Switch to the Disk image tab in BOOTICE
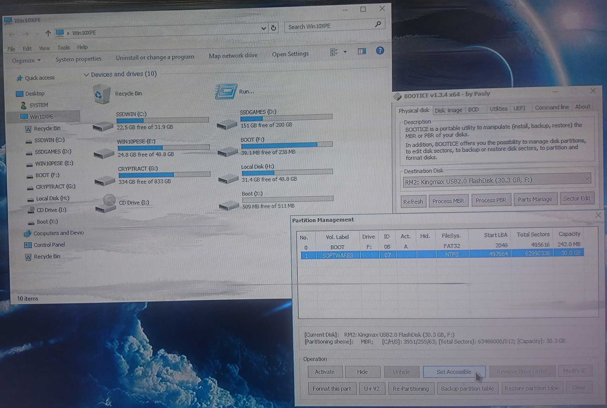The height and width of the screenshot is (408, 607). click(x=448, y=110)
